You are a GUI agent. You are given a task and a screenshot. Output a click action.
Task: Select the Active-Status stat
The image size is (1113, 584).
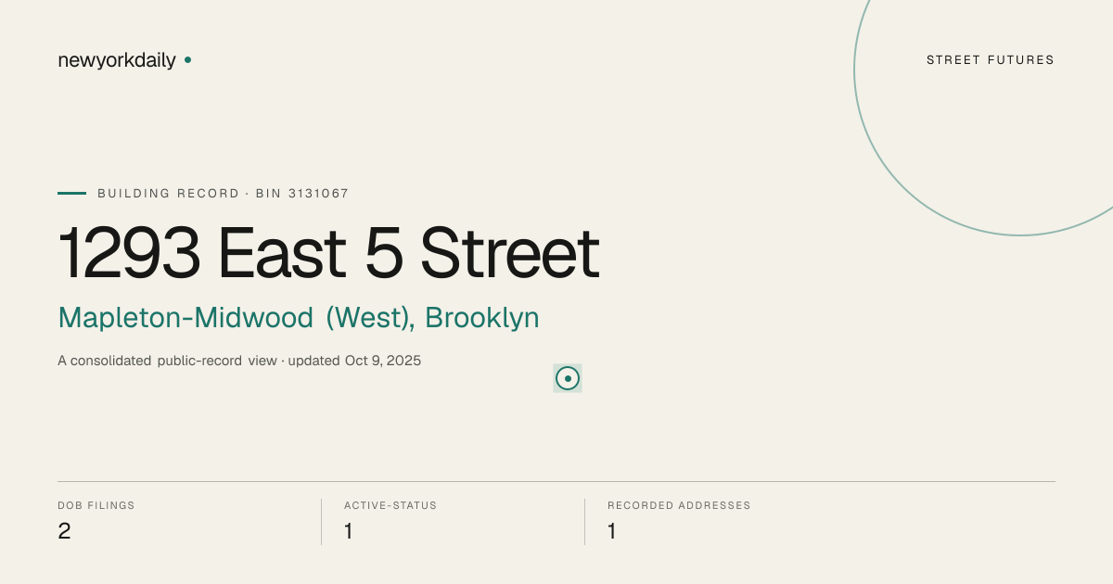pos(390,521)
